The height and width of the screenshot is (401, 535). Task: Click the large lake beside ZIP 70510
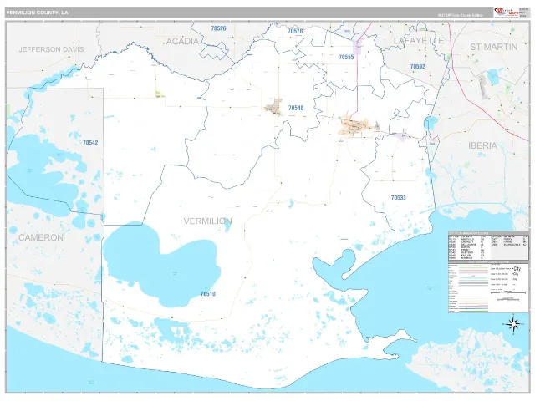click(162, 265)
